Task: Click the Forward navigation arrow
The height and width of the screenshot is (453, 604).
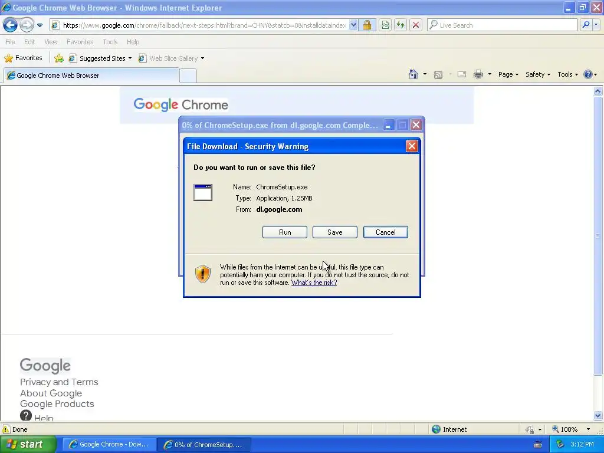Action: tap(27, 25)
